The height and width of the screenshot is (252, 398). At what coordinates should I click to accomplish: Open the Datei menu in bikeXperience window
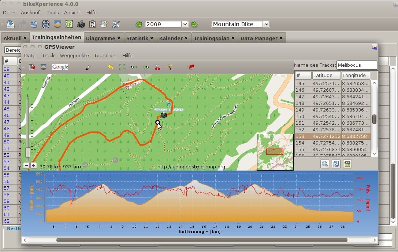(9, 12)
